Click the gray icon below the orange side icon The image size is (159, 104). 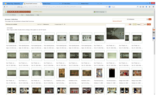click(154, 32)
